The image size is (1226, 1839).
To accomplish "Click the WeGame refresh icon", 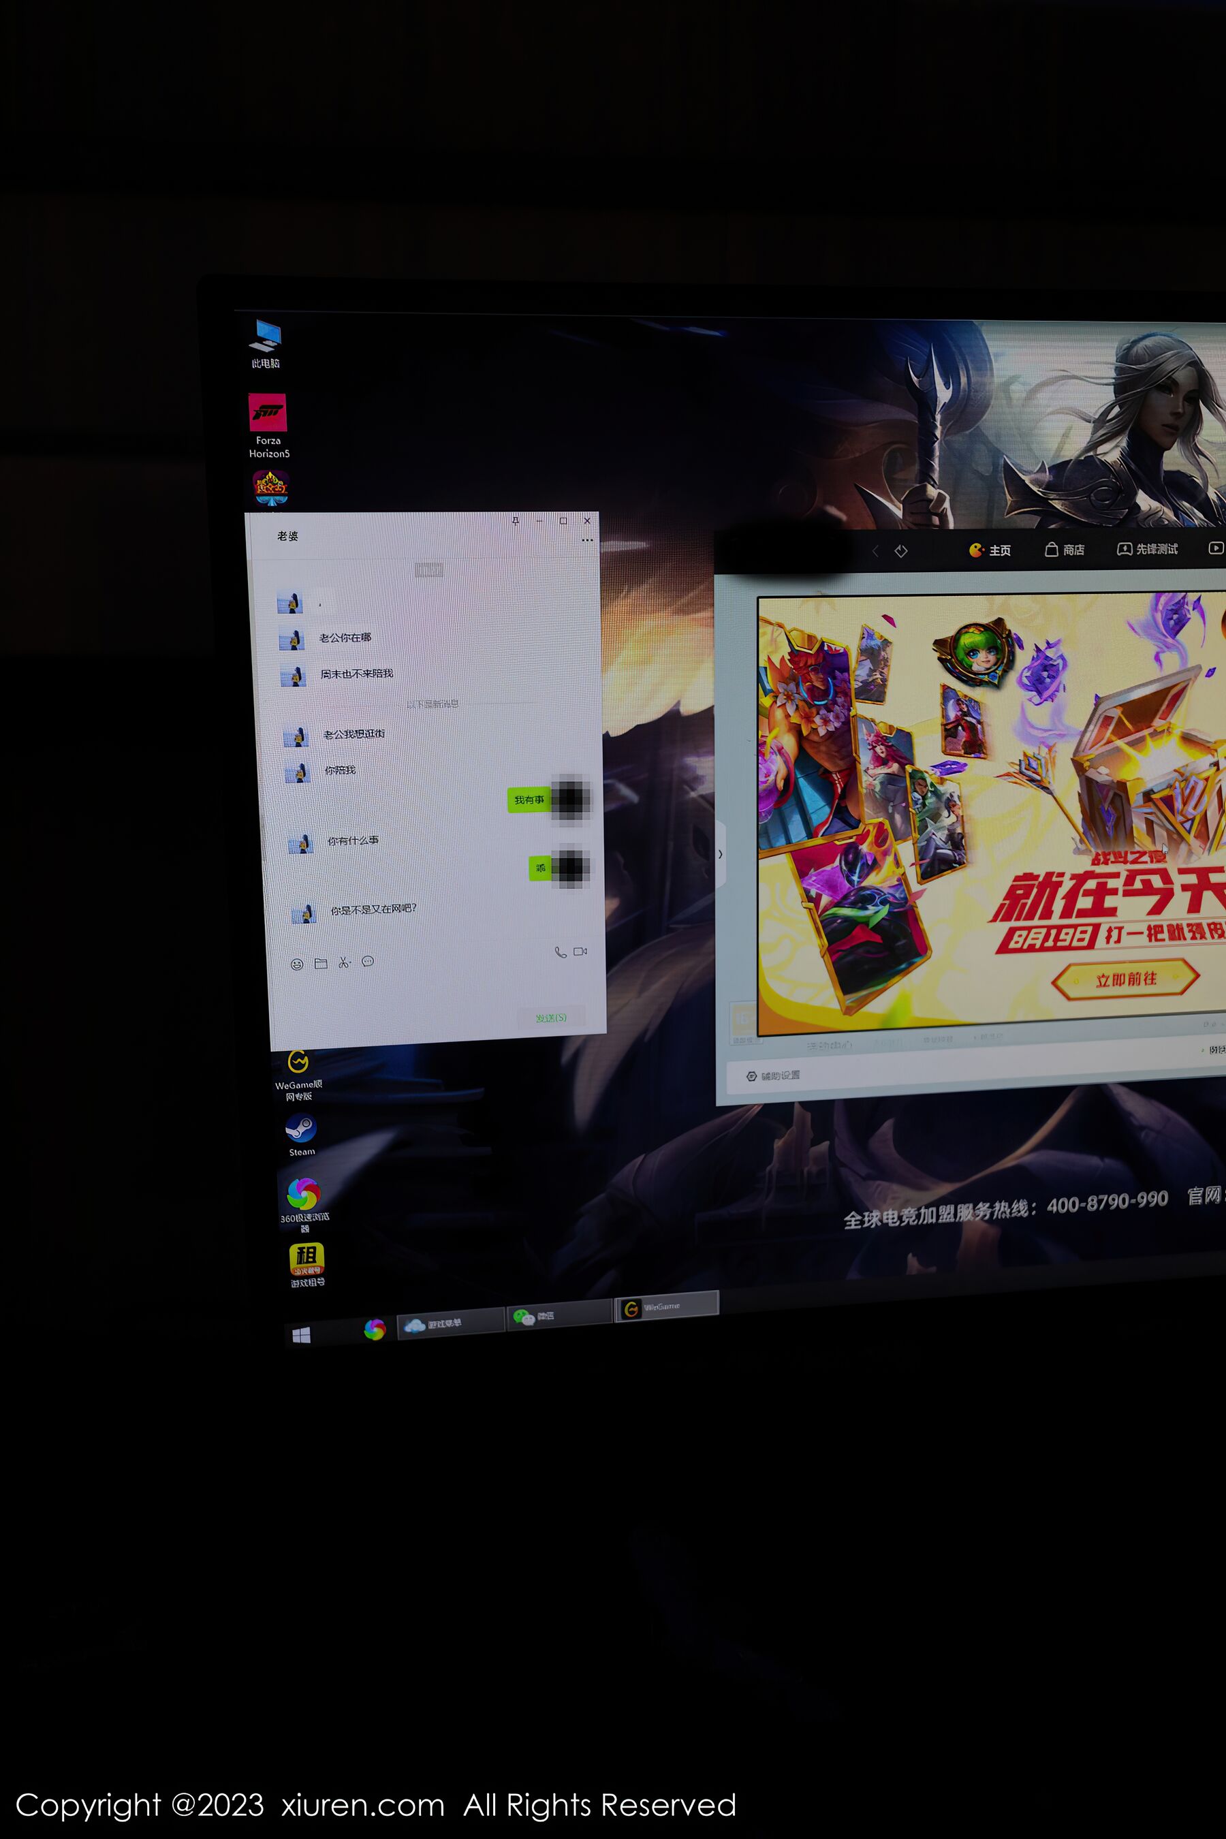I will pos(900,551).
